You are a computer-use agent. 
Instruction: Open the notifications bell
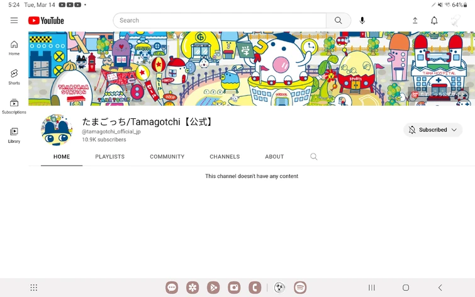click(x=434, y=20)
